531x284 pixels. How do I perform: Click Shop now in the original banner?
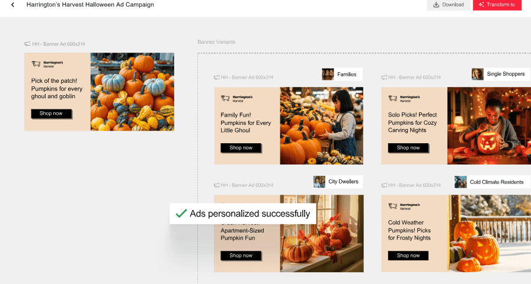click(x=51, y=114)
